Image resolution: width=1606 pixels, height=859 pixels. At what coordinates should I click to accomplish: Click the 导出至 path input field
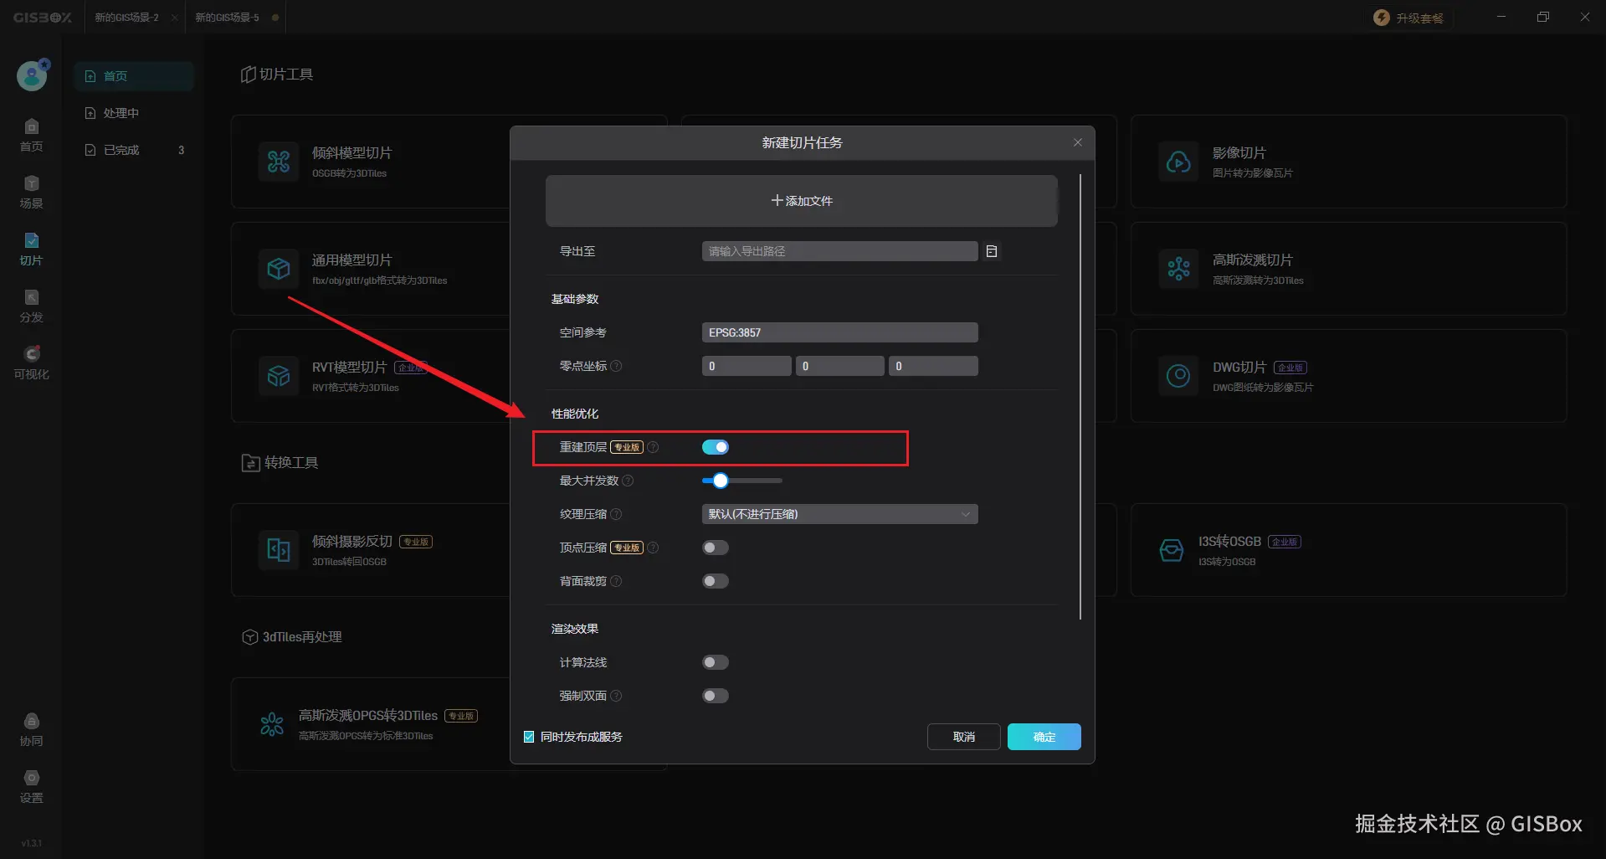tap(839, 251)
